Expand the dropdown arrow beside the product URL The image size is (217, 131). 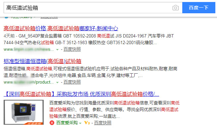point(57,83)
